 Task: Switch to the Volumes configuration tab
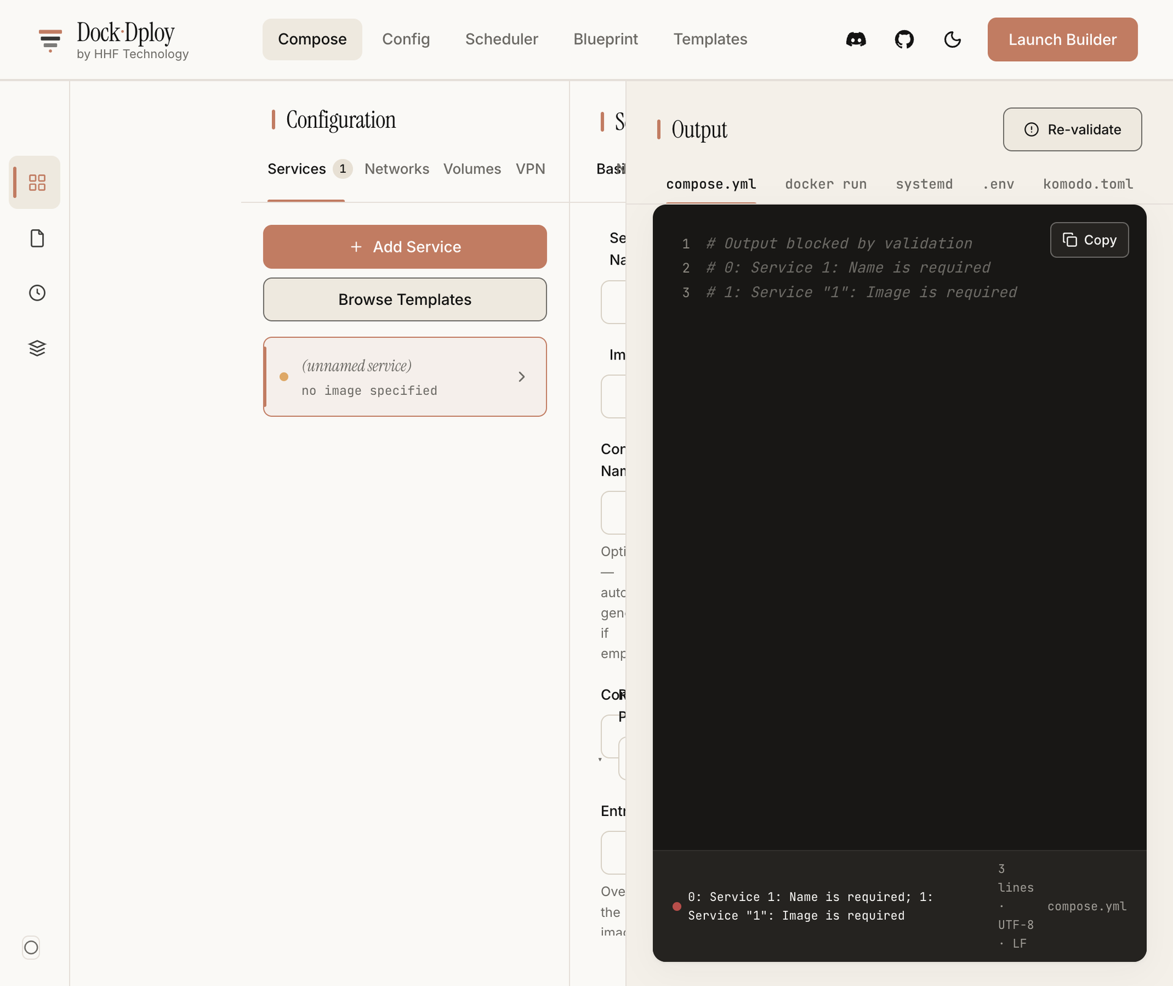point(472,169)
